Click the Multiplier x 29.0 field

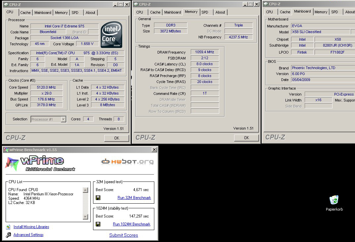coord(46,93)
